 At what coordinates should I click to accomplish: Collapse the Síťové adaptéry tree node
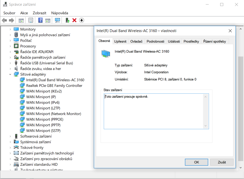tap(10, 74)
